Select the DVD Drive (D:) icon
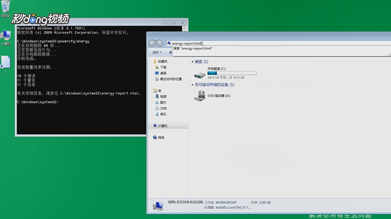 [199, 96]
